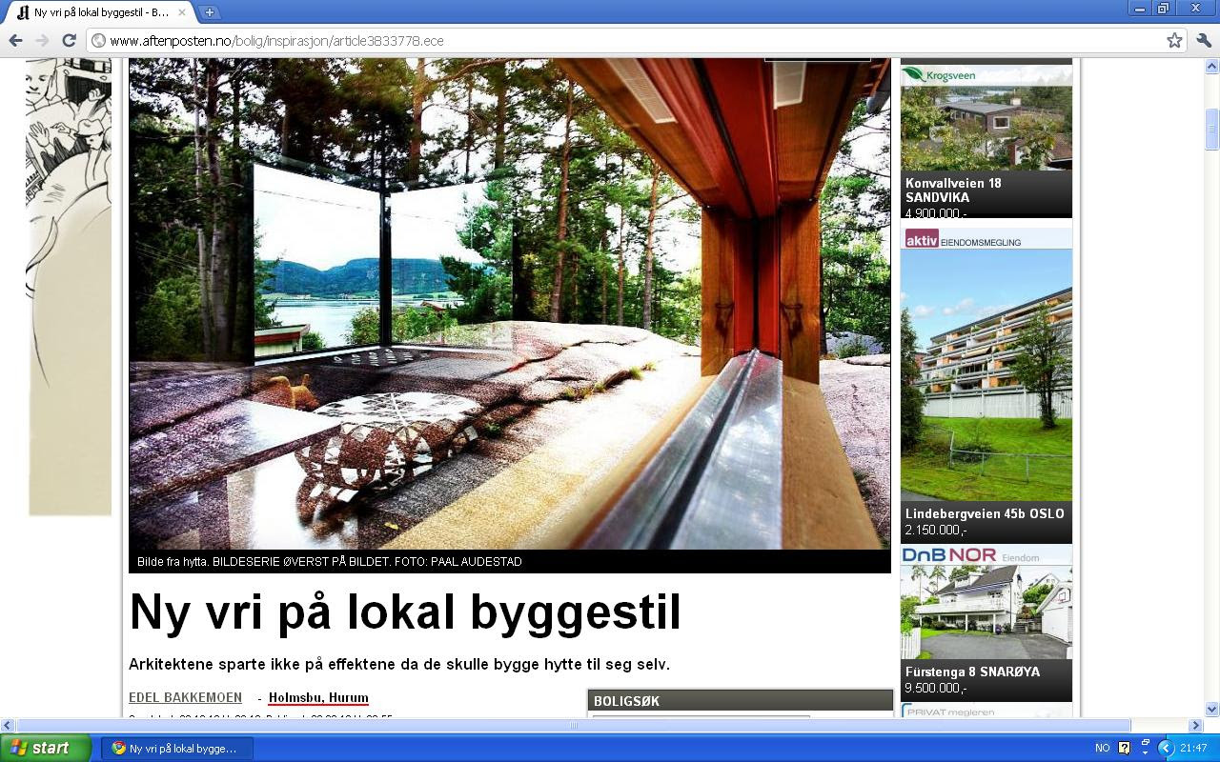This screenshot has width=1220, height=762.
Task: Click the aktiv Eiendomsmegling logo
Action: 963,239
